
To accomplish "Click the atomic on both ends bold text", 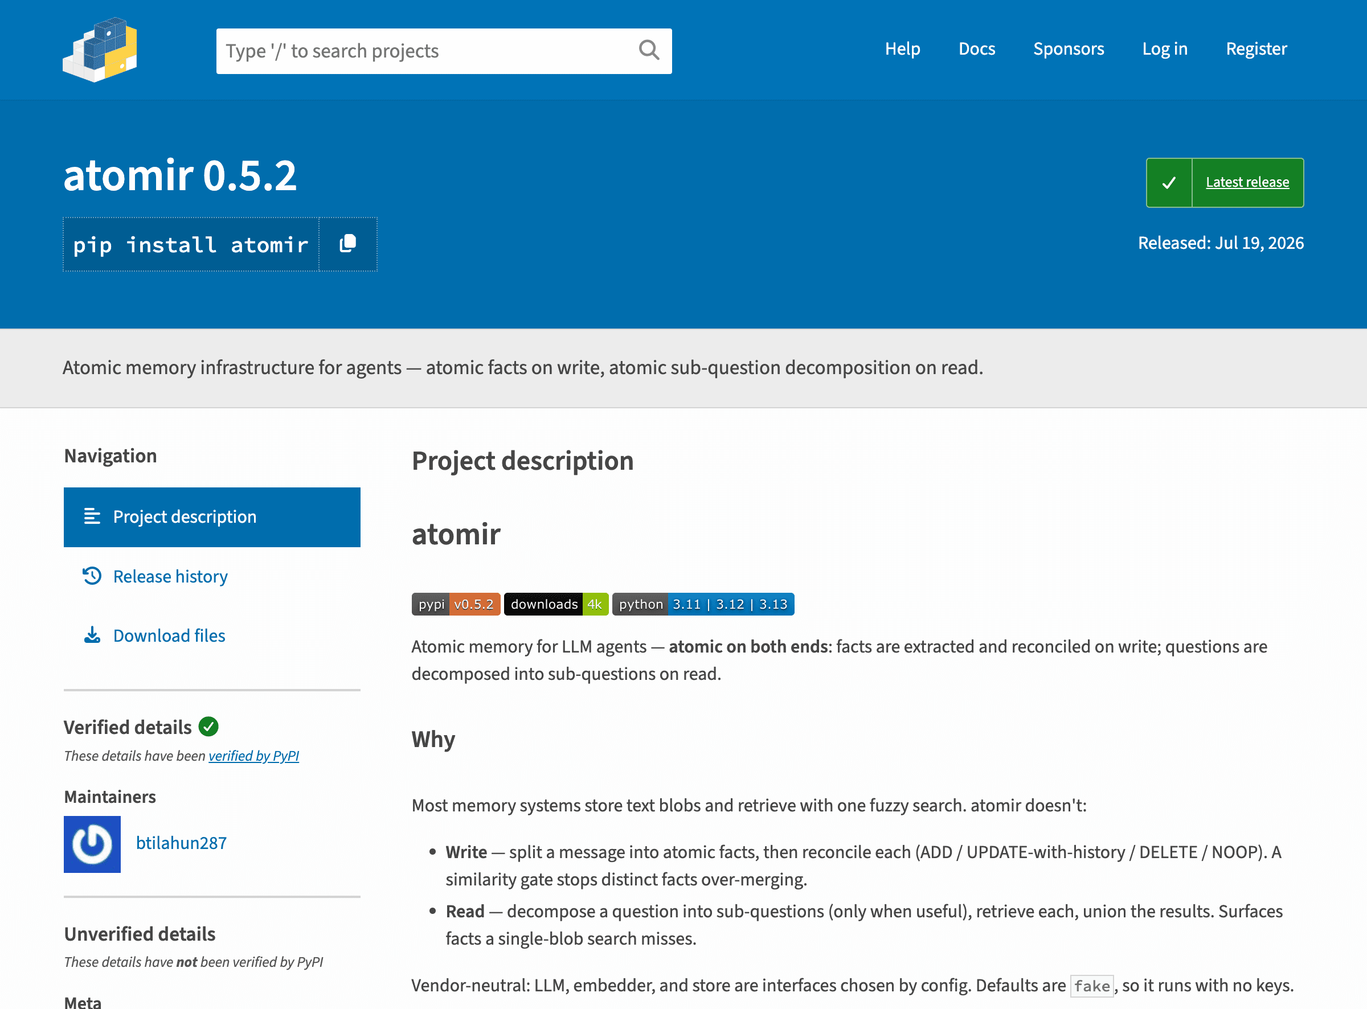I will pyautogui.click(x=748, y=646).
